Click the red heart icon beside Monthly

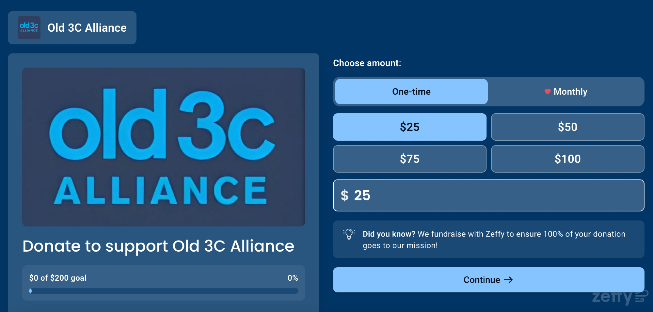[548, 92]
